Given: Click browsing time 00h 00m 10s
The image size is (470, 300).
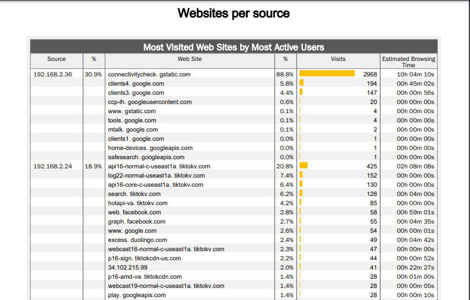Looking at the screenshot, I should pyautogui.click(x=415, y=295).
